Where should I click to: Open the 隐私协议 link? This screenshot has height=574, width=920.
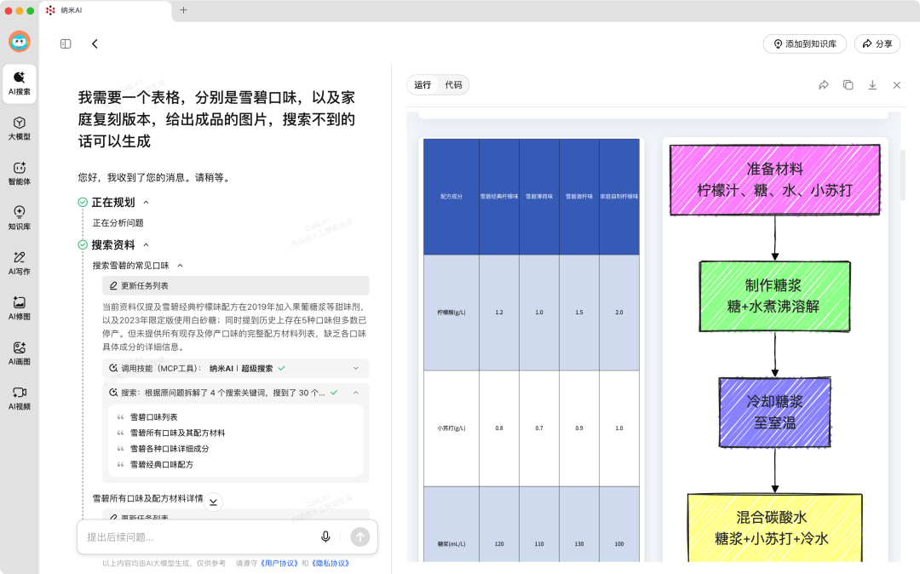pyautogui.click(x=331, y=564)
